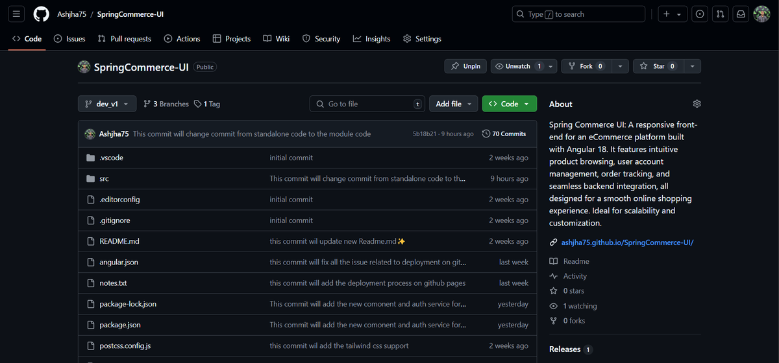Open the package-lock.json file

pyautogui.click(x=128, y=304)
